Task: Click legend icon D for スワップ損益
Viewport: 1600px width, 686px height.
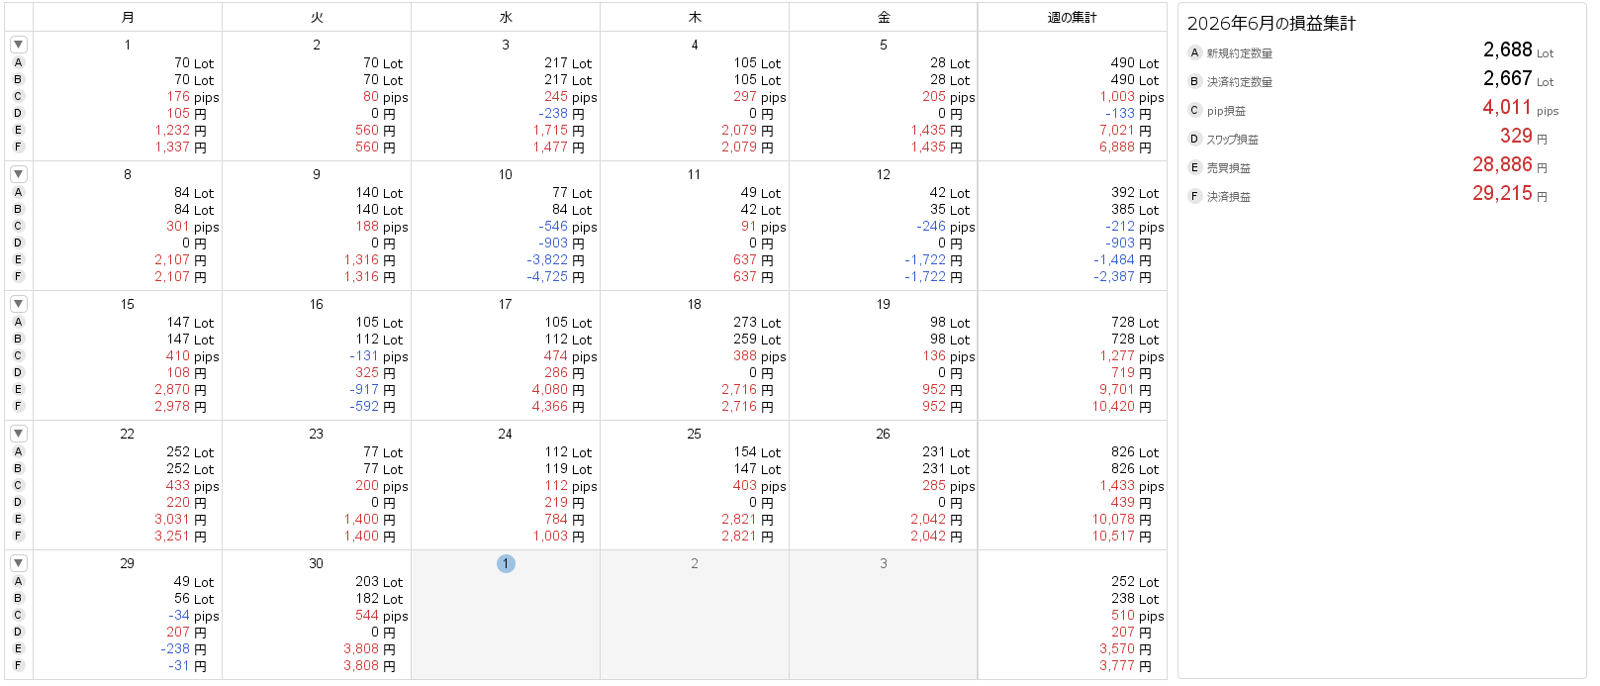Action: tap(1194, 139)
